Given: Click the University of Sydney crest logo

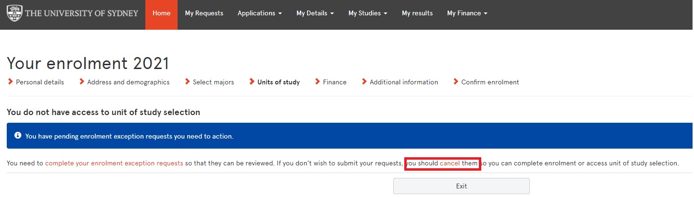Looking at the screenshot, I should [14, 13].
